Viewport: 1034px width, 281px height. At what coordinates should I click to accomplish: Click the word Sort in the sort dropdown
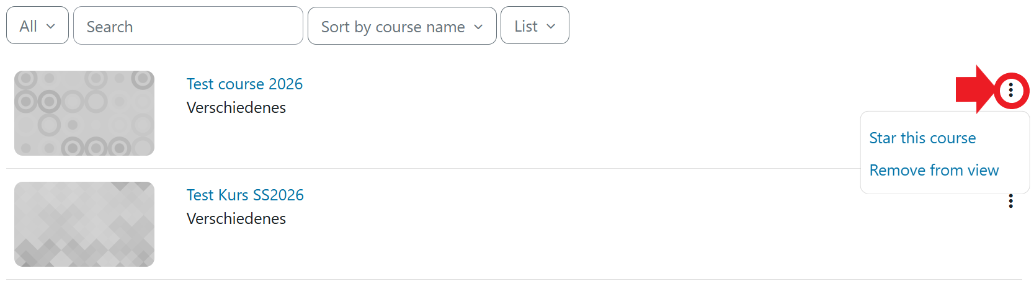click(x=335, y=27)
